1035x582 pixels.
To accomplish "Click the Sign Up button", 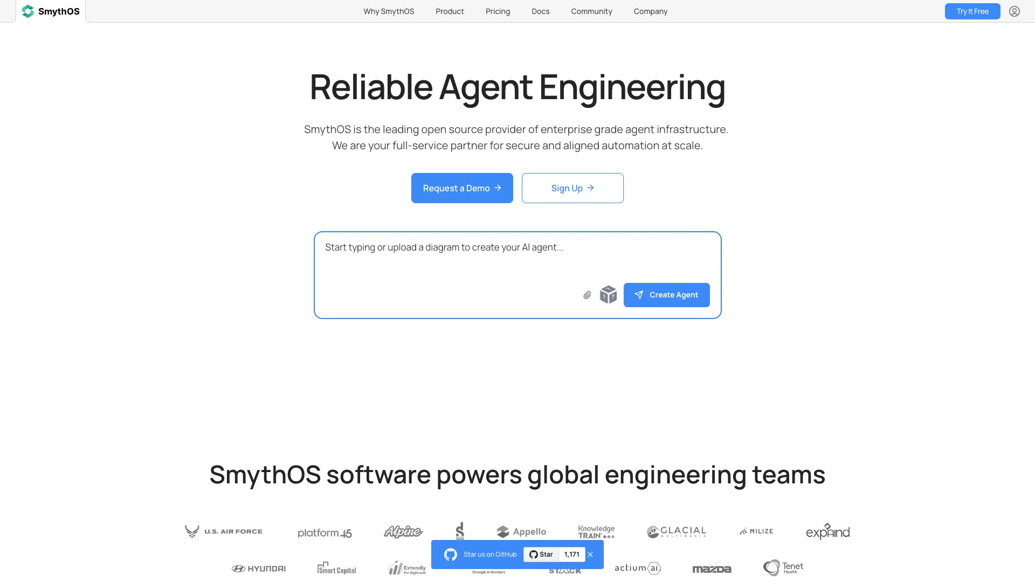I will pyautogui.click(x=572, y=188).
